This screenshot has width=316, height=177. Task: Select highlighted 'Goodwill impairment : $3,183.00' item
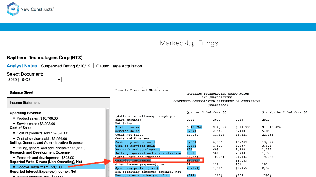[x=57, y=167]
